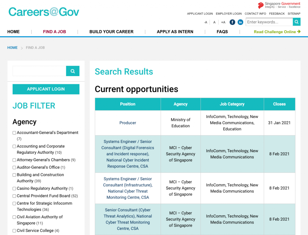
Task: Open the LinkedIn social media icon
Action: (x=240, y=22)
